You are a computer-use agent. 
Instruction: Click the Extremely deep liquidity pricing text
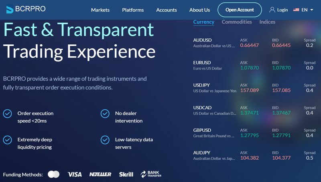click(x=35, y=143)
